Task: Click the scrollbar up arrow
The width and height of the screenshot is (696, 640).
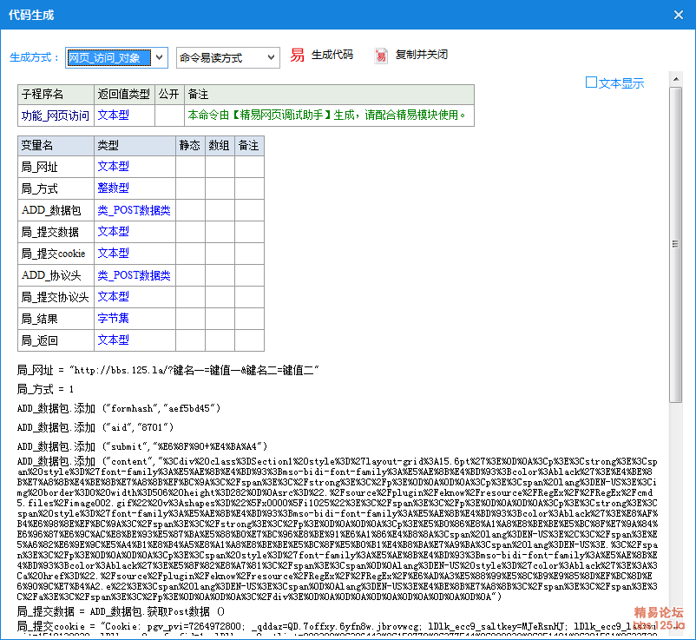Action: point(676,79)
